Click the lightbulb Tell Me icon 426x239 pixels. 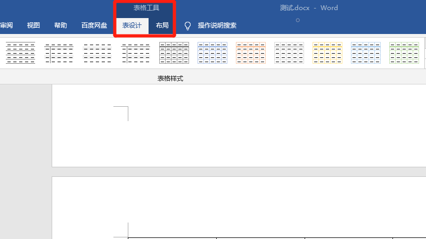coord(187,26)
